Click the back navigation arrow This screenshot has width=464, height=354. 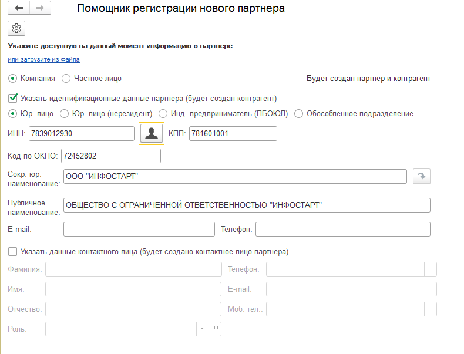(19, 8)
